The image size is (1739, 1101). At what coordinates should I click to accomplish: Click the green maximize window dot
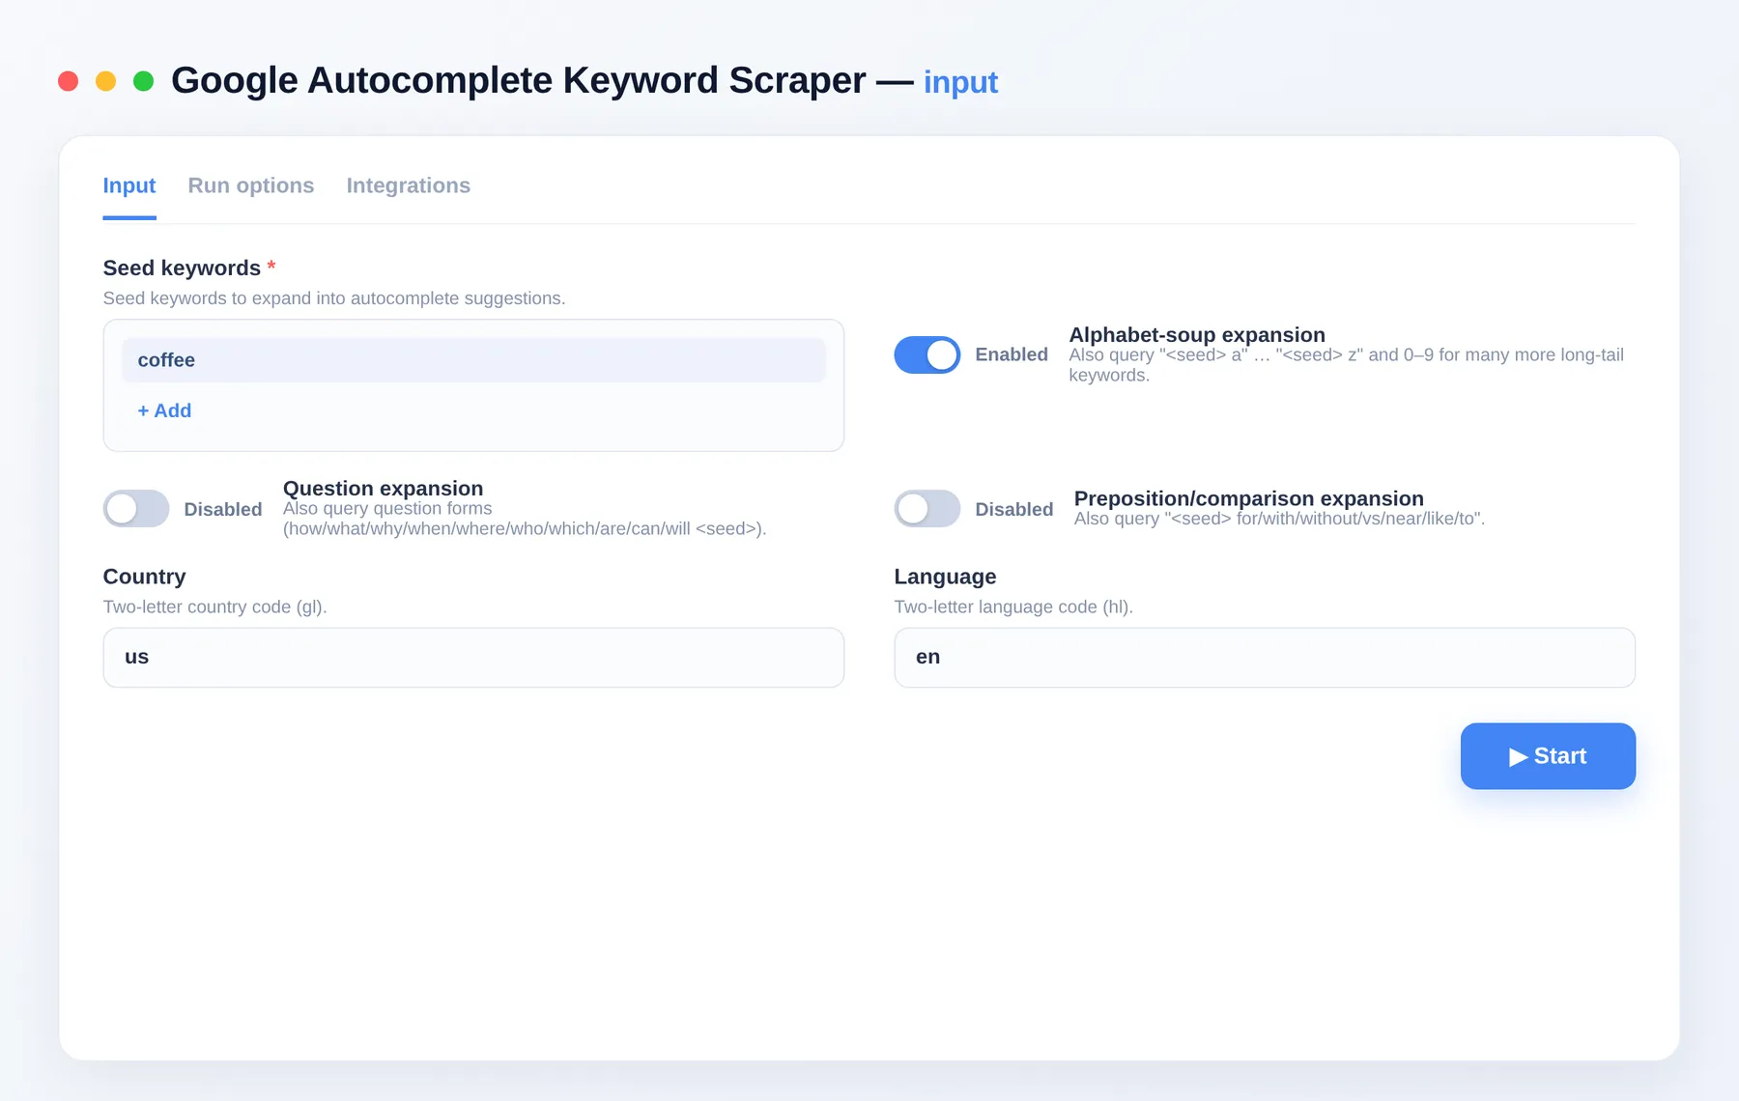tap(143, 81)
